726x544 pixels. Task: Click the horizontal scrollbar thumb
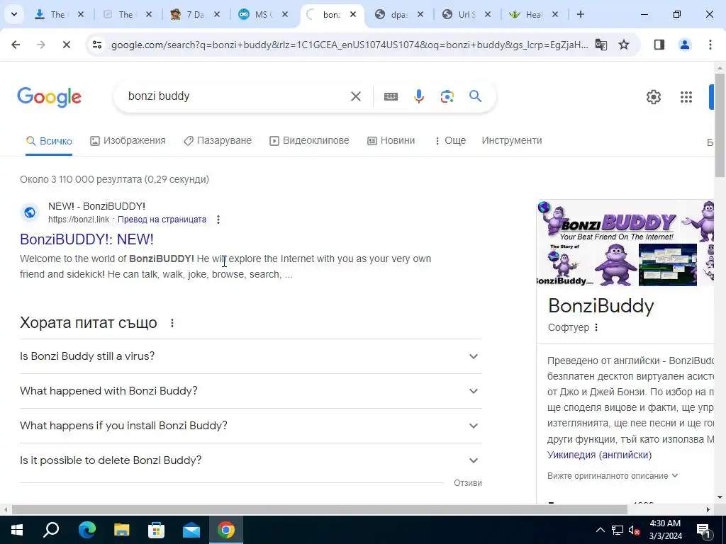pos(320,509)
